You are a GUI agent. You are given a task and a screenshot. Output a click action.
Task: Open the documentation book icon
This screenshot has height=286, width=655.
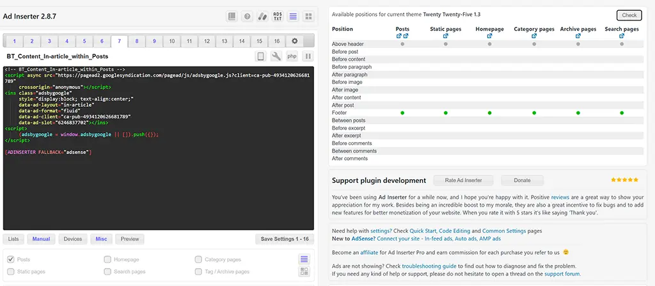[232, 16]
